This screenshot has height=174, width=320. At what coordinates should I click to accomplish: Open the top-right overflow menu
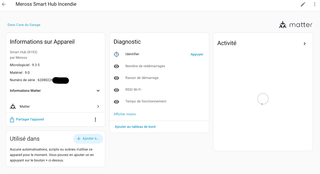(x=315, y=4)
